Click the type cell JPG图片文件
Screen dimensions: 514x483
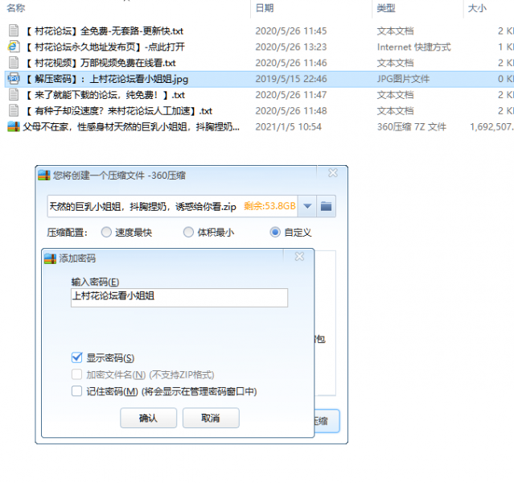pos(403,79)
